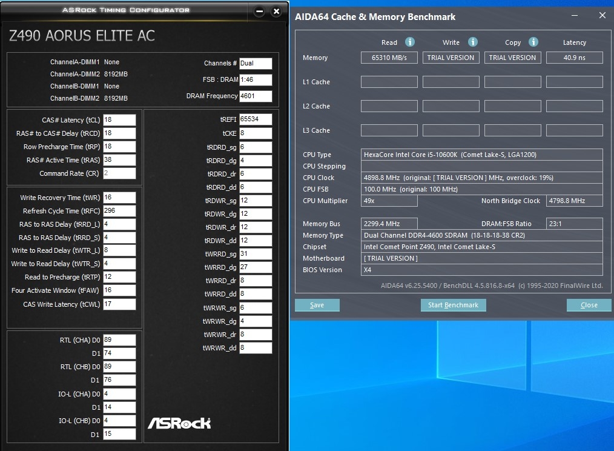Click the DRAM Frequency field showing 4601

pyautogui.click(x=256, y=96)
